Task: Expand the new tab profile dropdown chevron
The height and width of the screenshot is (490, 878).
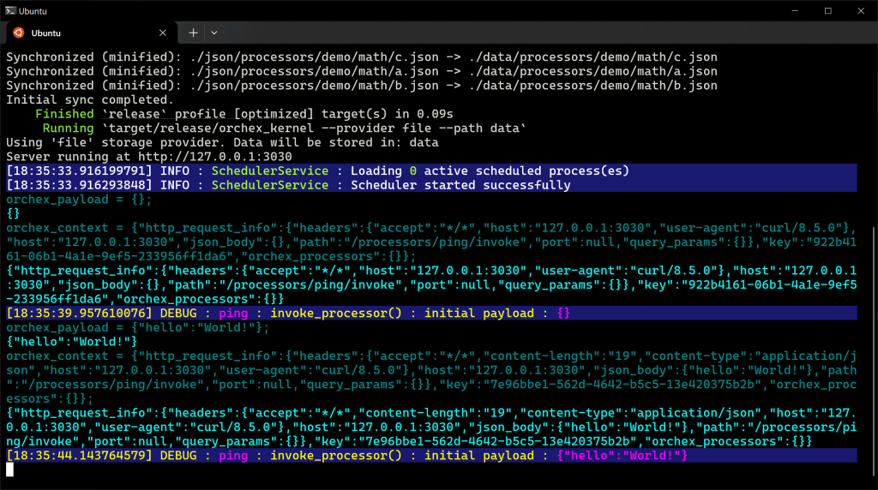Action: tap(214, 33)
